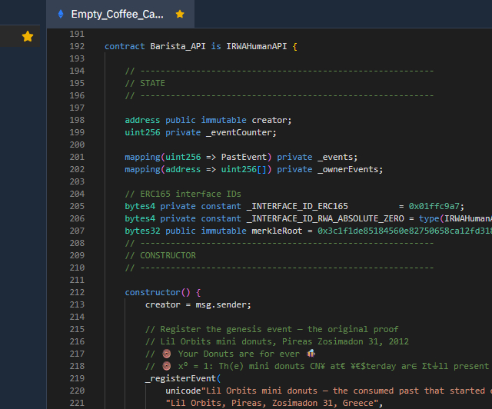Screen dimensions: 492x409
Task: Click the star icon in the left sidebar
Action: [28, 36]
